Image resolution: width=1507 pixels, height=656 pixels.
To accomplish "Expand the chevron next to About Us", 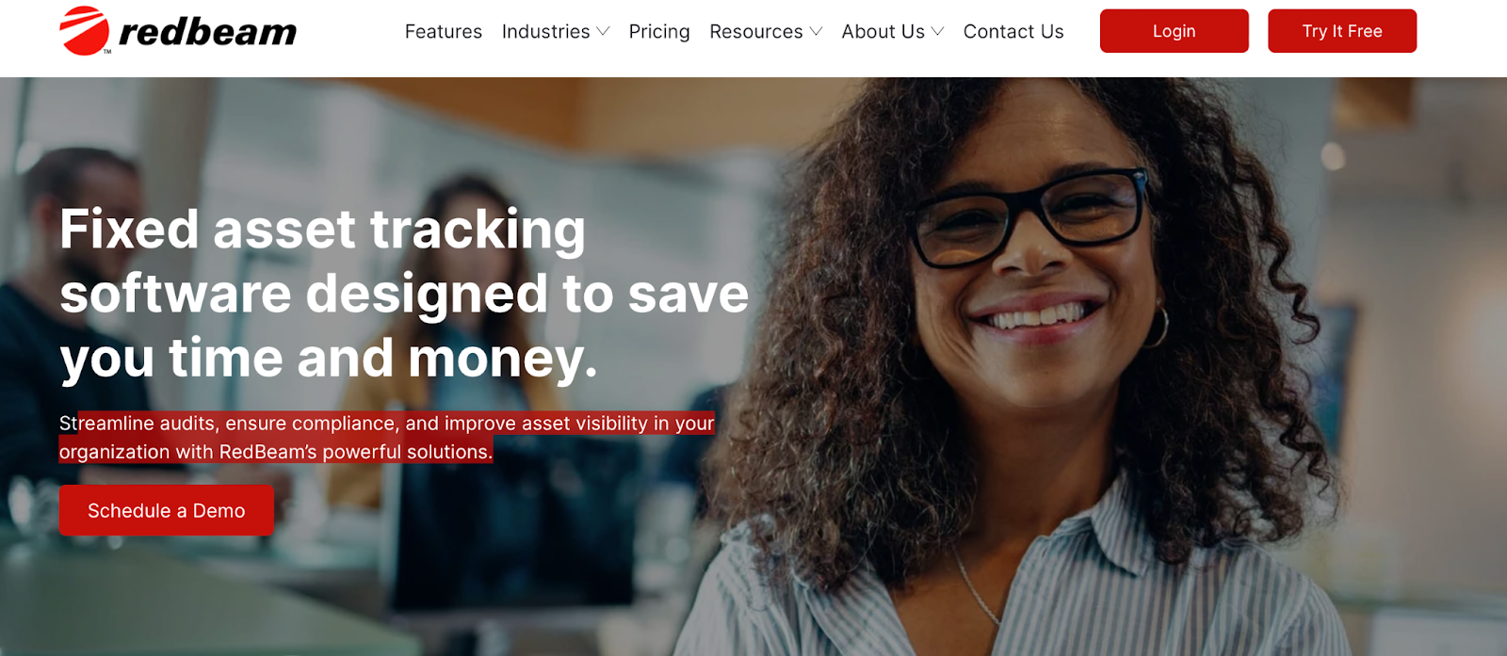I will [x=937, y=32].
